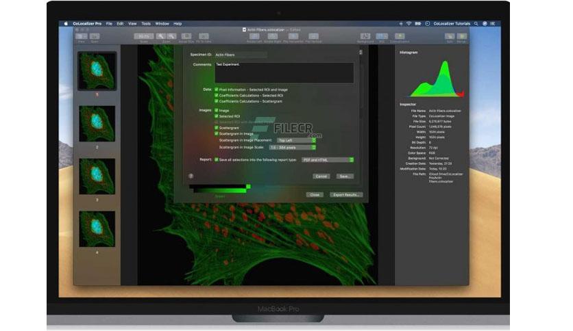The width and height of the screenshot is (573, 331).
Task: Uncheck the Selected ROI checkbox
Action: coord(217,116)
